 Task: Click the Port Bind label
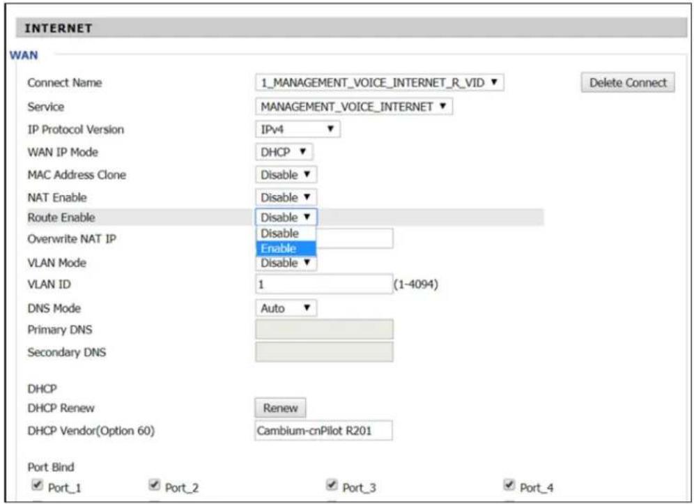(x=51, y=467)
